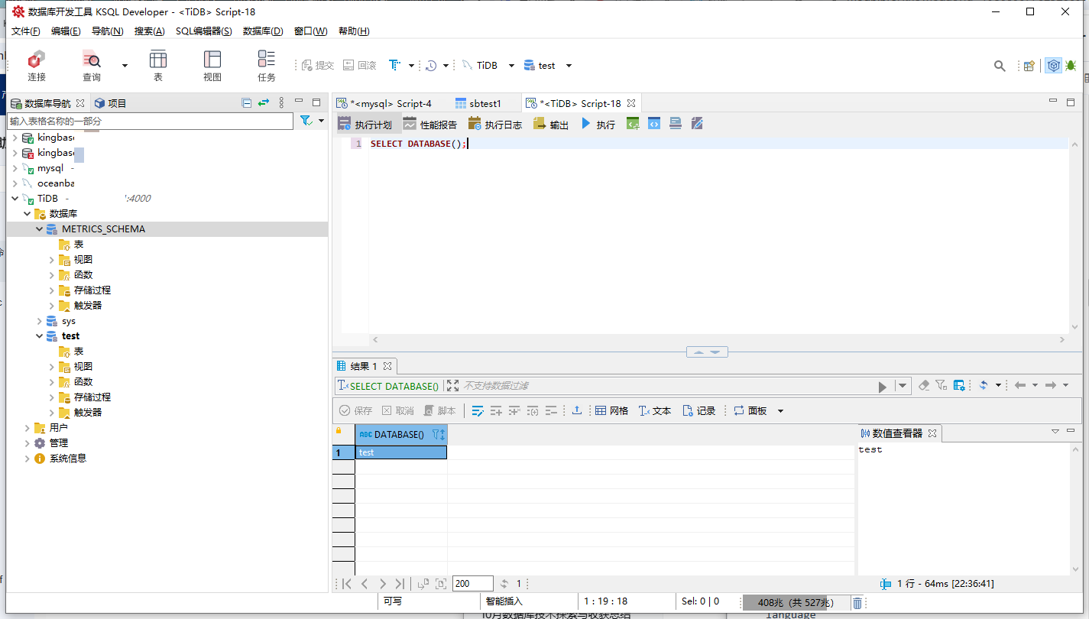Screen dimensions: 1089x619
Task: Go to first page of results
Action: click(x=346, y=584)
